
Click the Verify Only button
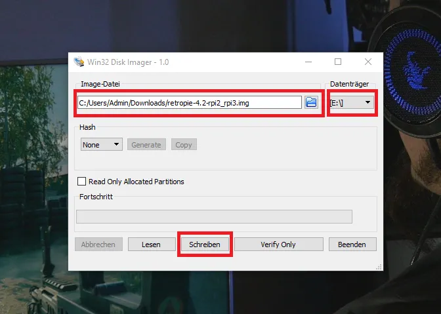[278, 245]
